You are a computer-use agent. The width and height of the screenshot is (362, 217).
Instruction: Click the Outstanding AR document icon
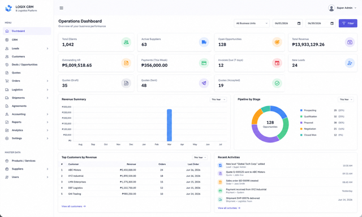point(126,63)
